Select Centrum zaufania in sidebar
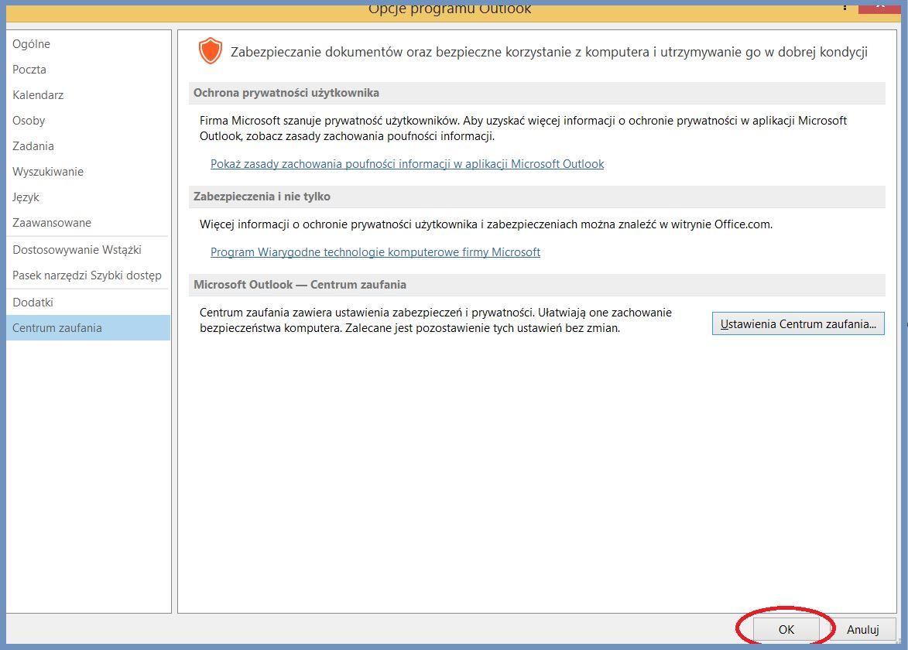 [88, 327]
